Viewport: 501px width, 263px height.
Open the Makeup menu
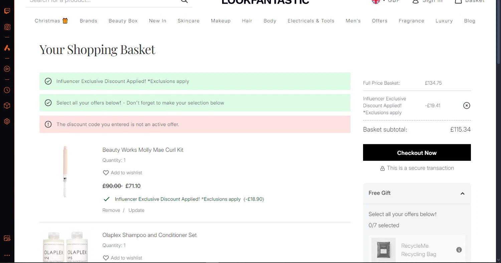[221, 21]
